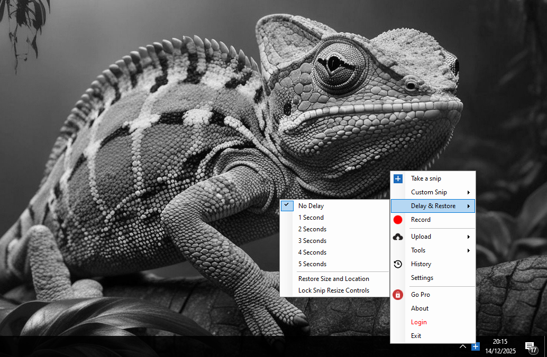Open Settings from the context menu

point(422,278)
